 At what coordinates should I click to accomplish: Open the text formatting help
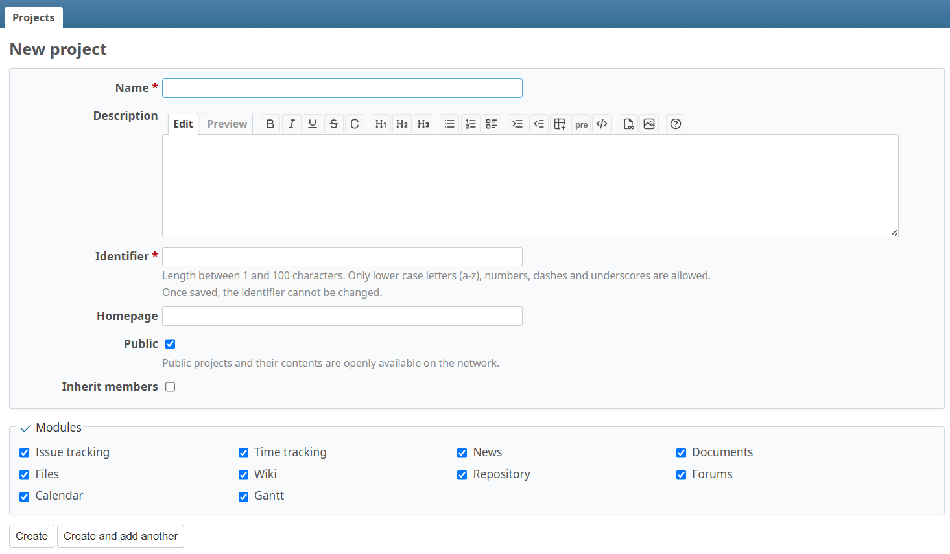[x=676, y=124]
